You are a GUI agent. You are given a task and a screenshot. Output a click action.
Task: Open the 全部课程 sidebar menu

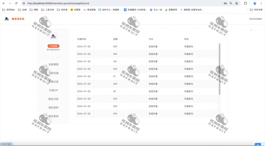coord(53,64)
